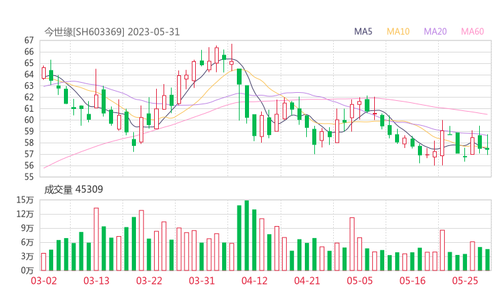Click the 04-21 date axis label

[x=307, y=281]
